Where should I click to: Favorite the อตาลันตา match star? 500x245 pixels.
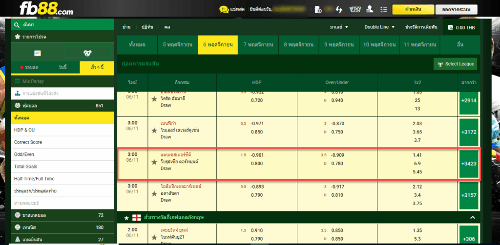[x=154, y=193]
